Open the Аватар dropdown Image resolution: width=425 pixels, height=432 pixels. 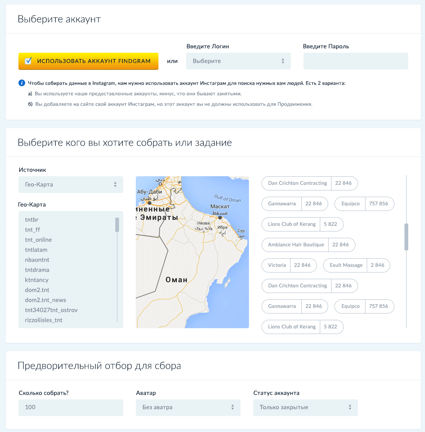tap(188, 407)
